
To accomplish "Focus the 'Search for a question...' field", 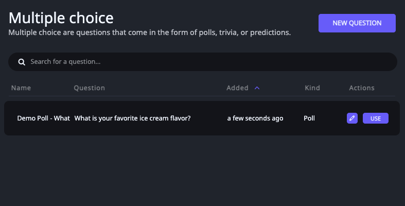I will pos(203,62).
